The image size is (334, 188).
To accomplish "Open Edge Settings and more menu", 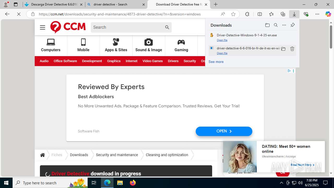I will coord(317,14).
